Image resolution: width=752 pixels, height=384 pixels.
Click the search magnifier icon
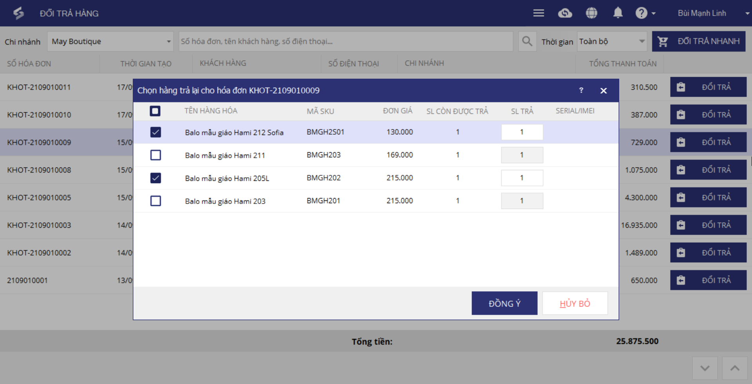point(527,41)
